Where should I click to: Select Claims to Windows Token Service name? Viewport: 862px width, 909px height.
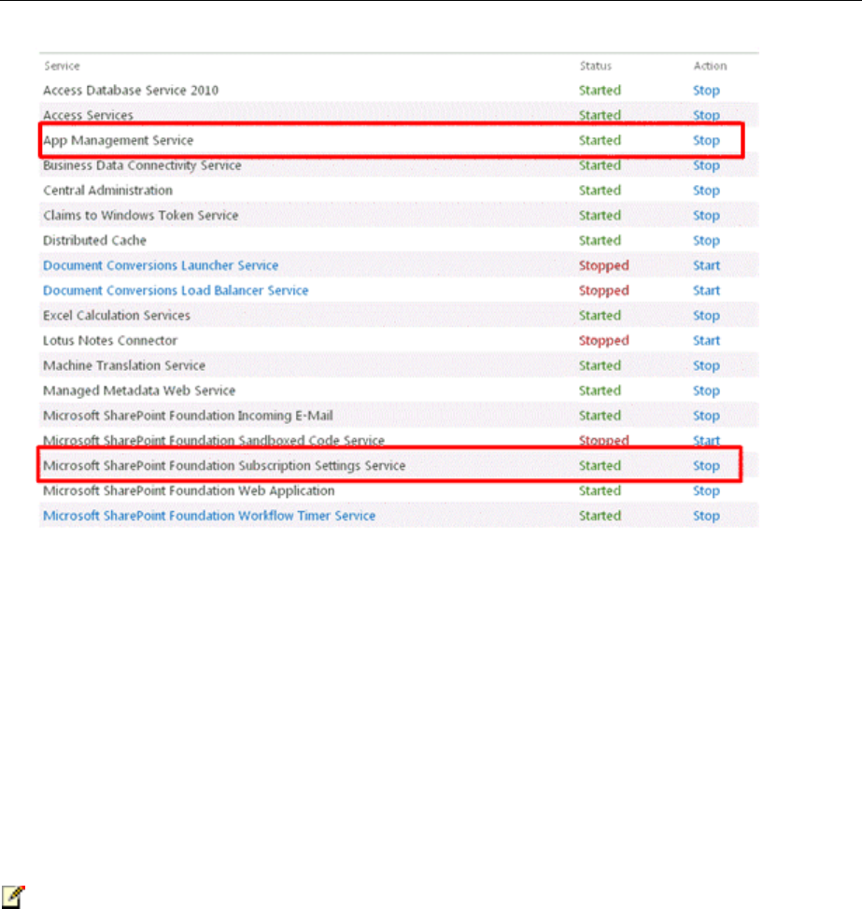pos(141,215)
